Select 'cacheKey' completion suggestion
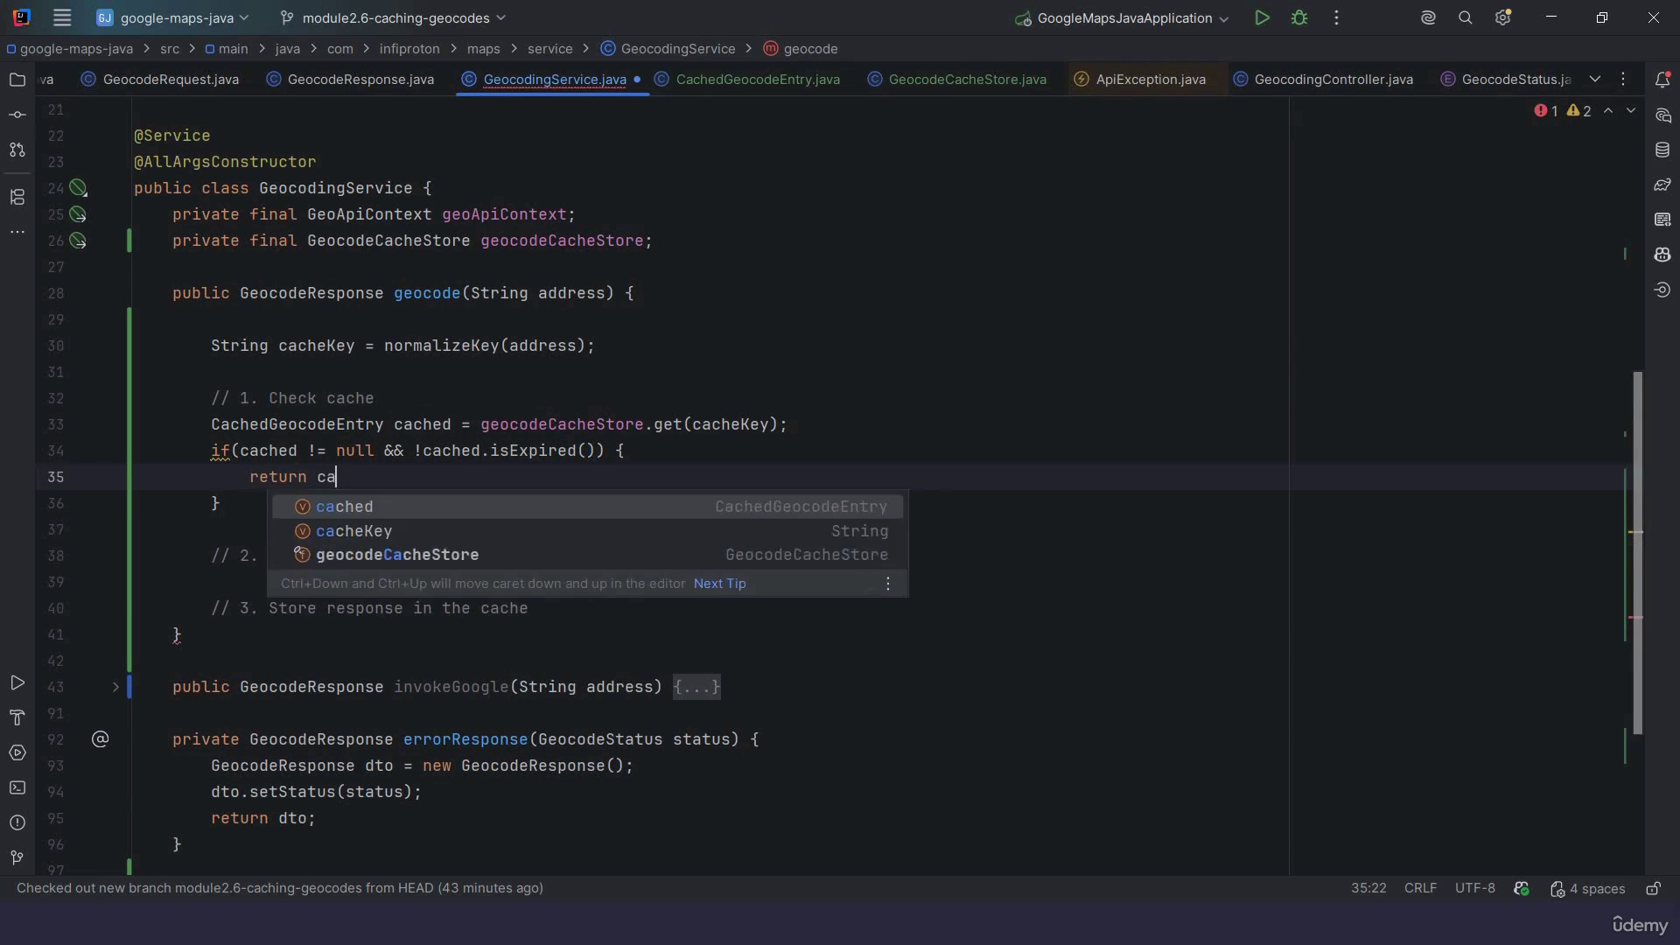1680x945 pixels. pos(588,531)
